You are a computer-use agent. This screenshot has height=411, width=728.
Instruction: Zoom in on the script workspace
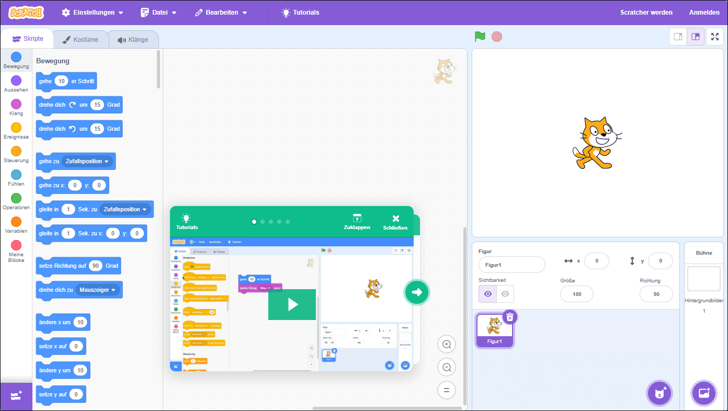447,344
